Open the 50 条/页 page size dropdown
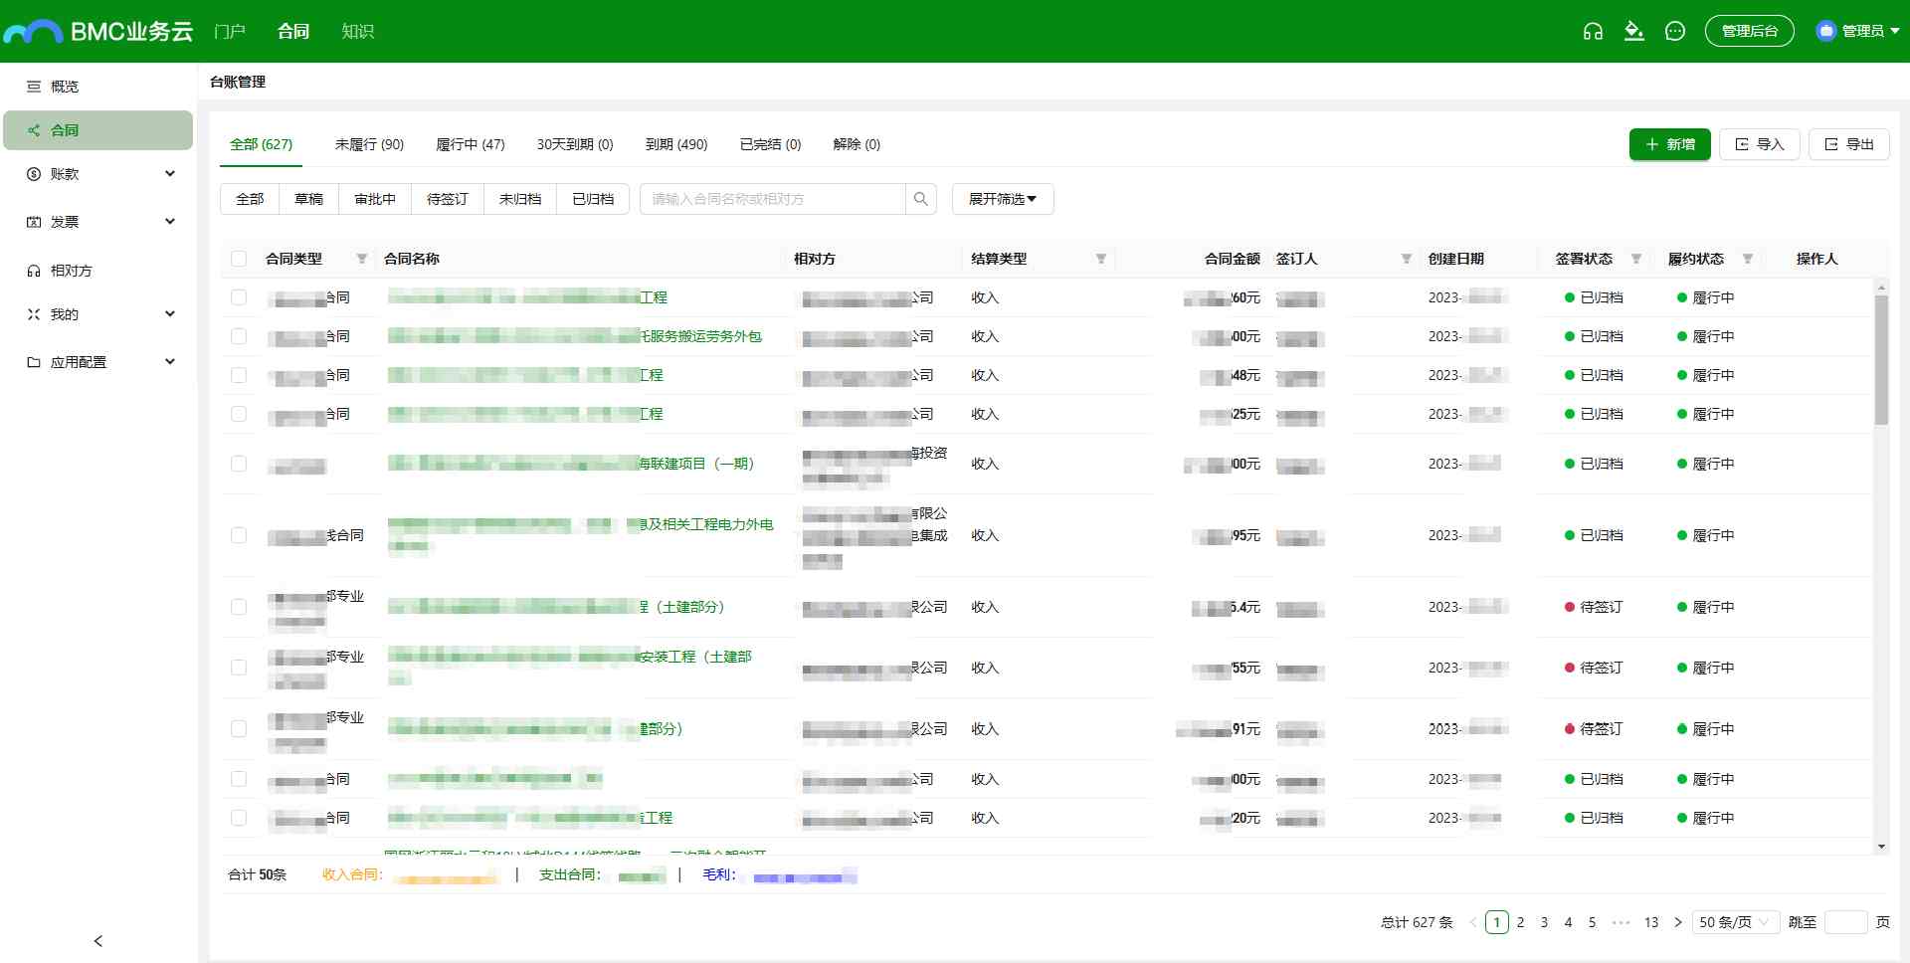Screen dimensions: 1910x963 point(1735,922)
